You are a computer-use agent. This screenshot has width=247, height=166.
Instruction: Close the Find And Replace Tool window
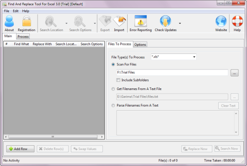238,3
